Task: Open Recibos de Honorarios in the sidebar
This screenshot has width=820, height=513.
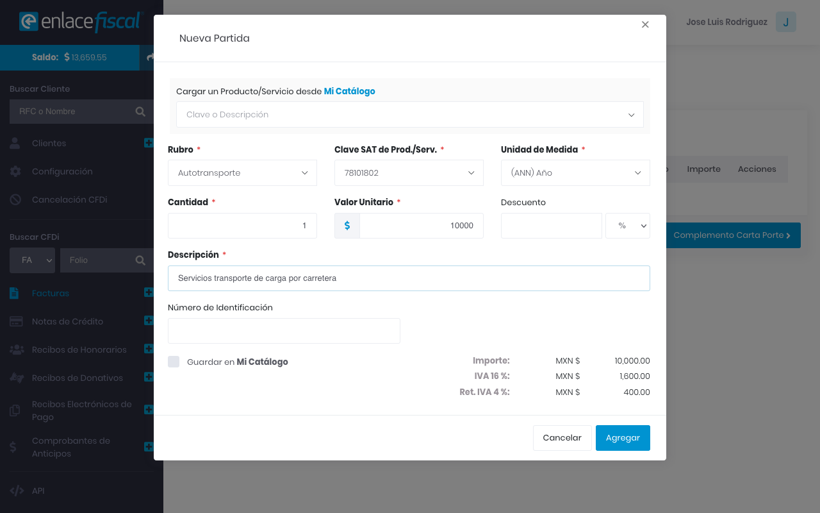Action: 79,350
